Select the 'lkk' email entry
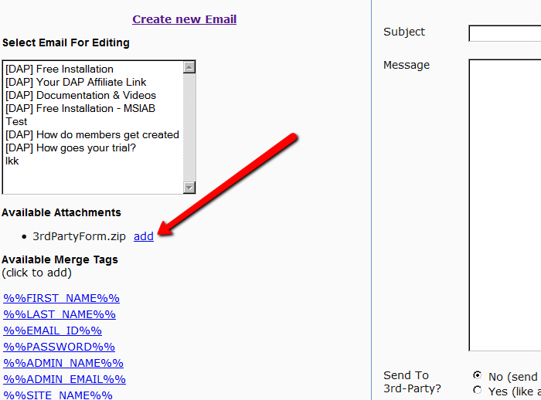 [x=12, y=161]
